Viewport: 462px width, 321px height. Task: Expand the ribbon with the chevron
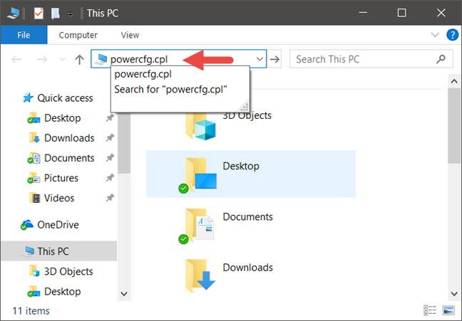[435, 35]
